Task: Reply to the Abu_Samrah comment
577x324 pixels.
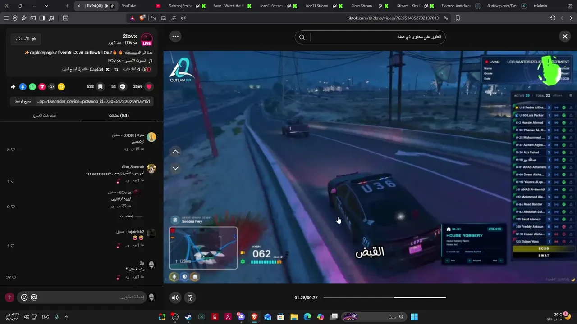Action: pos(128,180)
